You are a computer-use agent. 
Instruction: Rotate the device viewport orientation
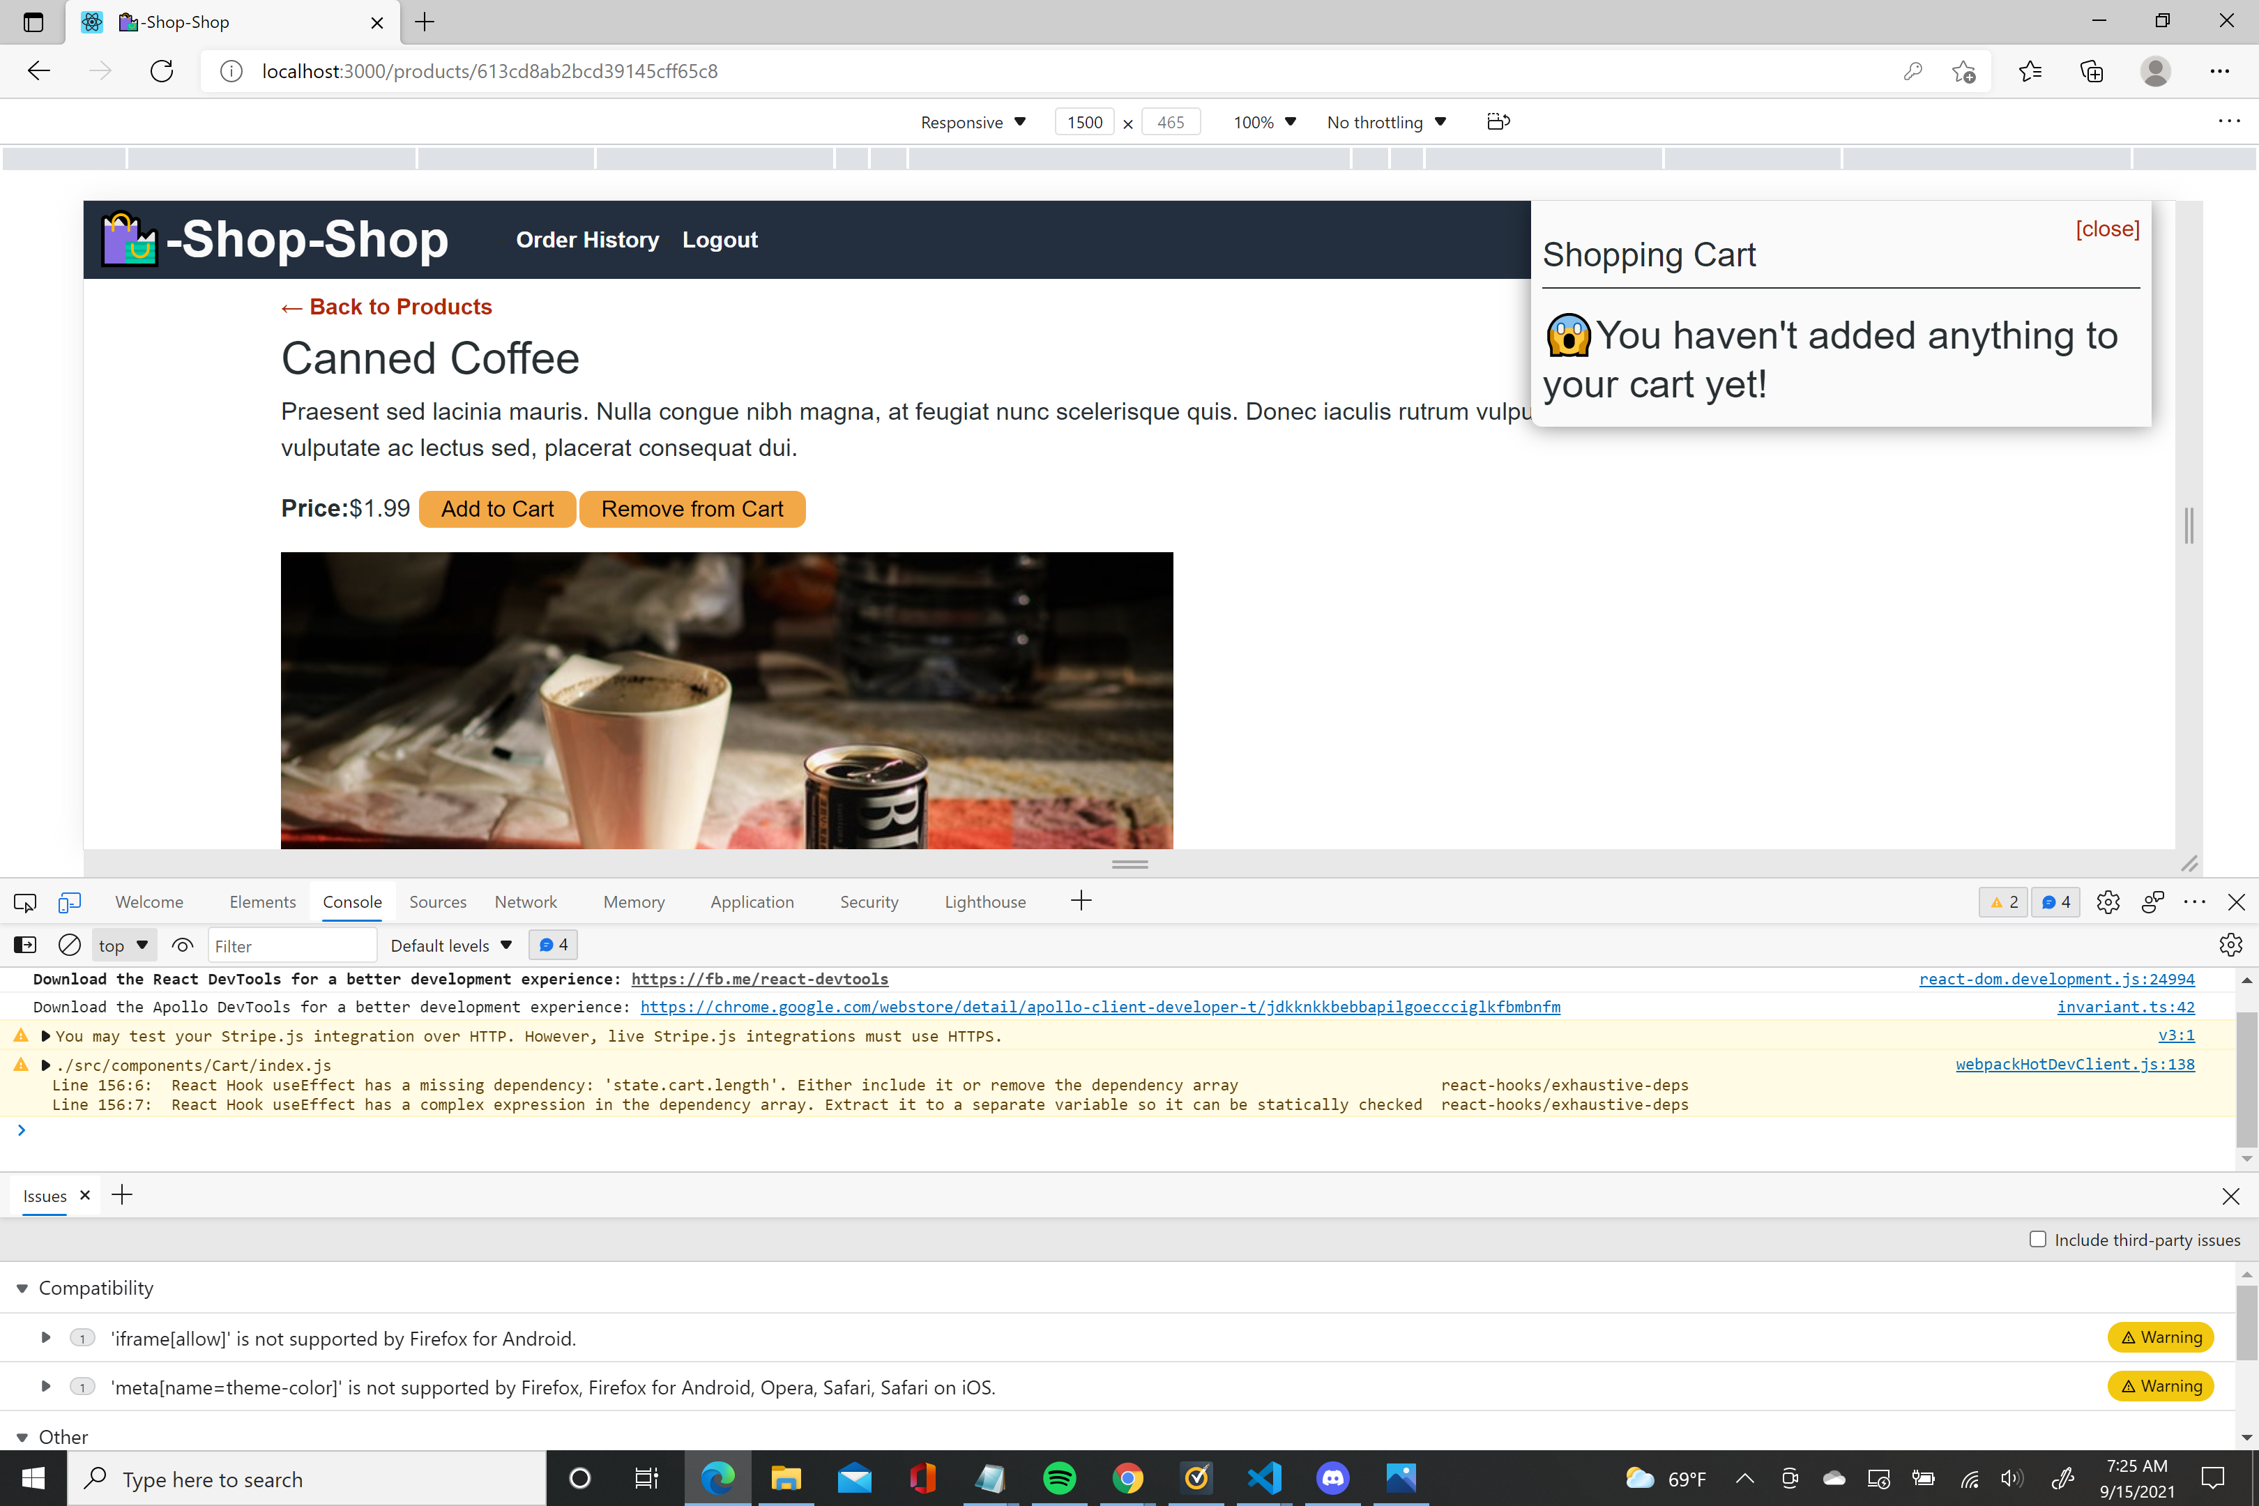point(1498,121)
